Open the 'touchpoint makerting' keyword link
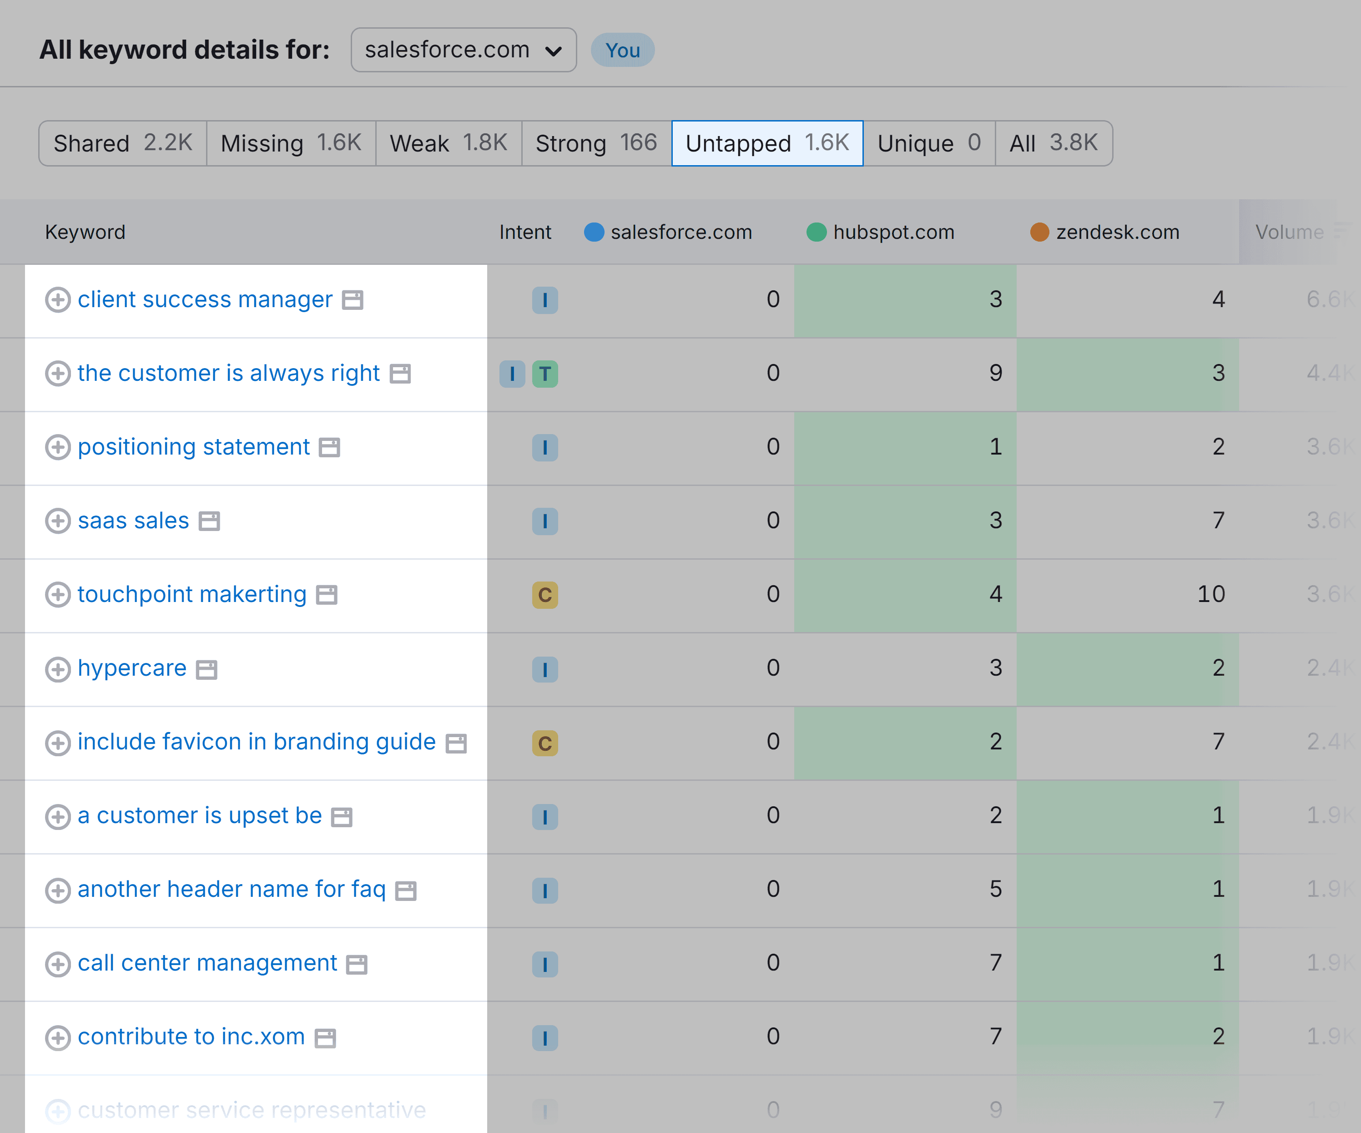This screenshot has height=1133, width=1361. (192, 594)
